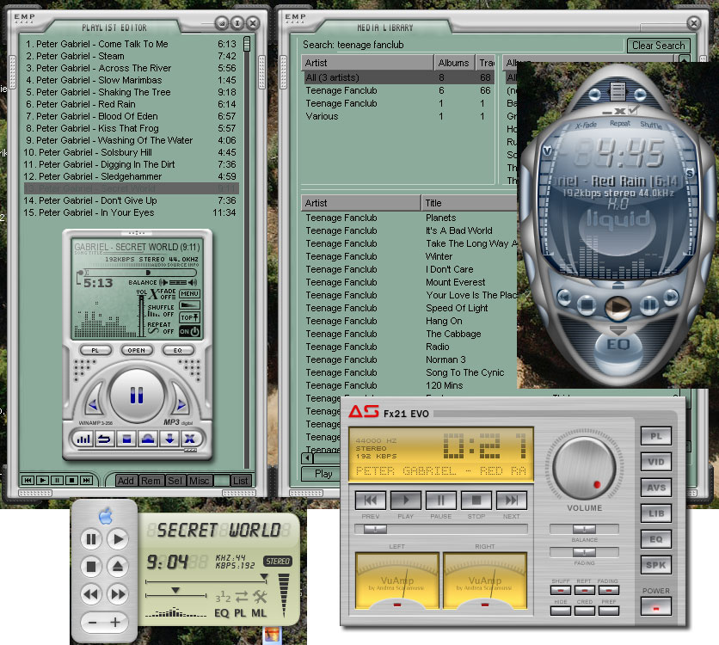Click the Playlist Editor mini play button
The width and height of the screenshot is (719, 645).
pyautogui.click(x=42, y=480)
